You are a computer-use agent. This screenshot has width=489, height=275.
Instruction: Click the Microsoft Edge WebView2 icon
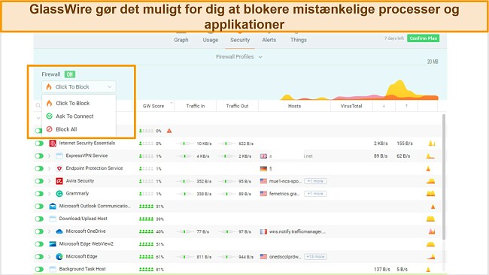point(53,244)
